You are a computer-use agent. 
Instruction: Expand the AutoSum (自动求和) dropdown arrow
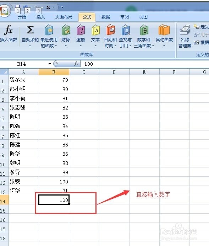tap(30, 46)
